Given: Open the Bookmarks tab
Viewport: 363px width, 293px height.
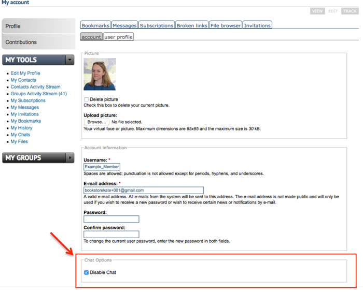Looking at the screenshot, I should 95,25.
